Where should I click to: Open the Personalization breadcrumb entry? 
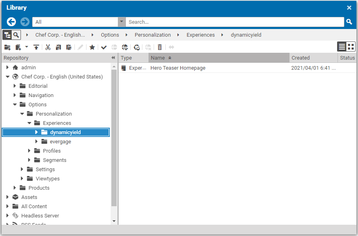[153, 35]
